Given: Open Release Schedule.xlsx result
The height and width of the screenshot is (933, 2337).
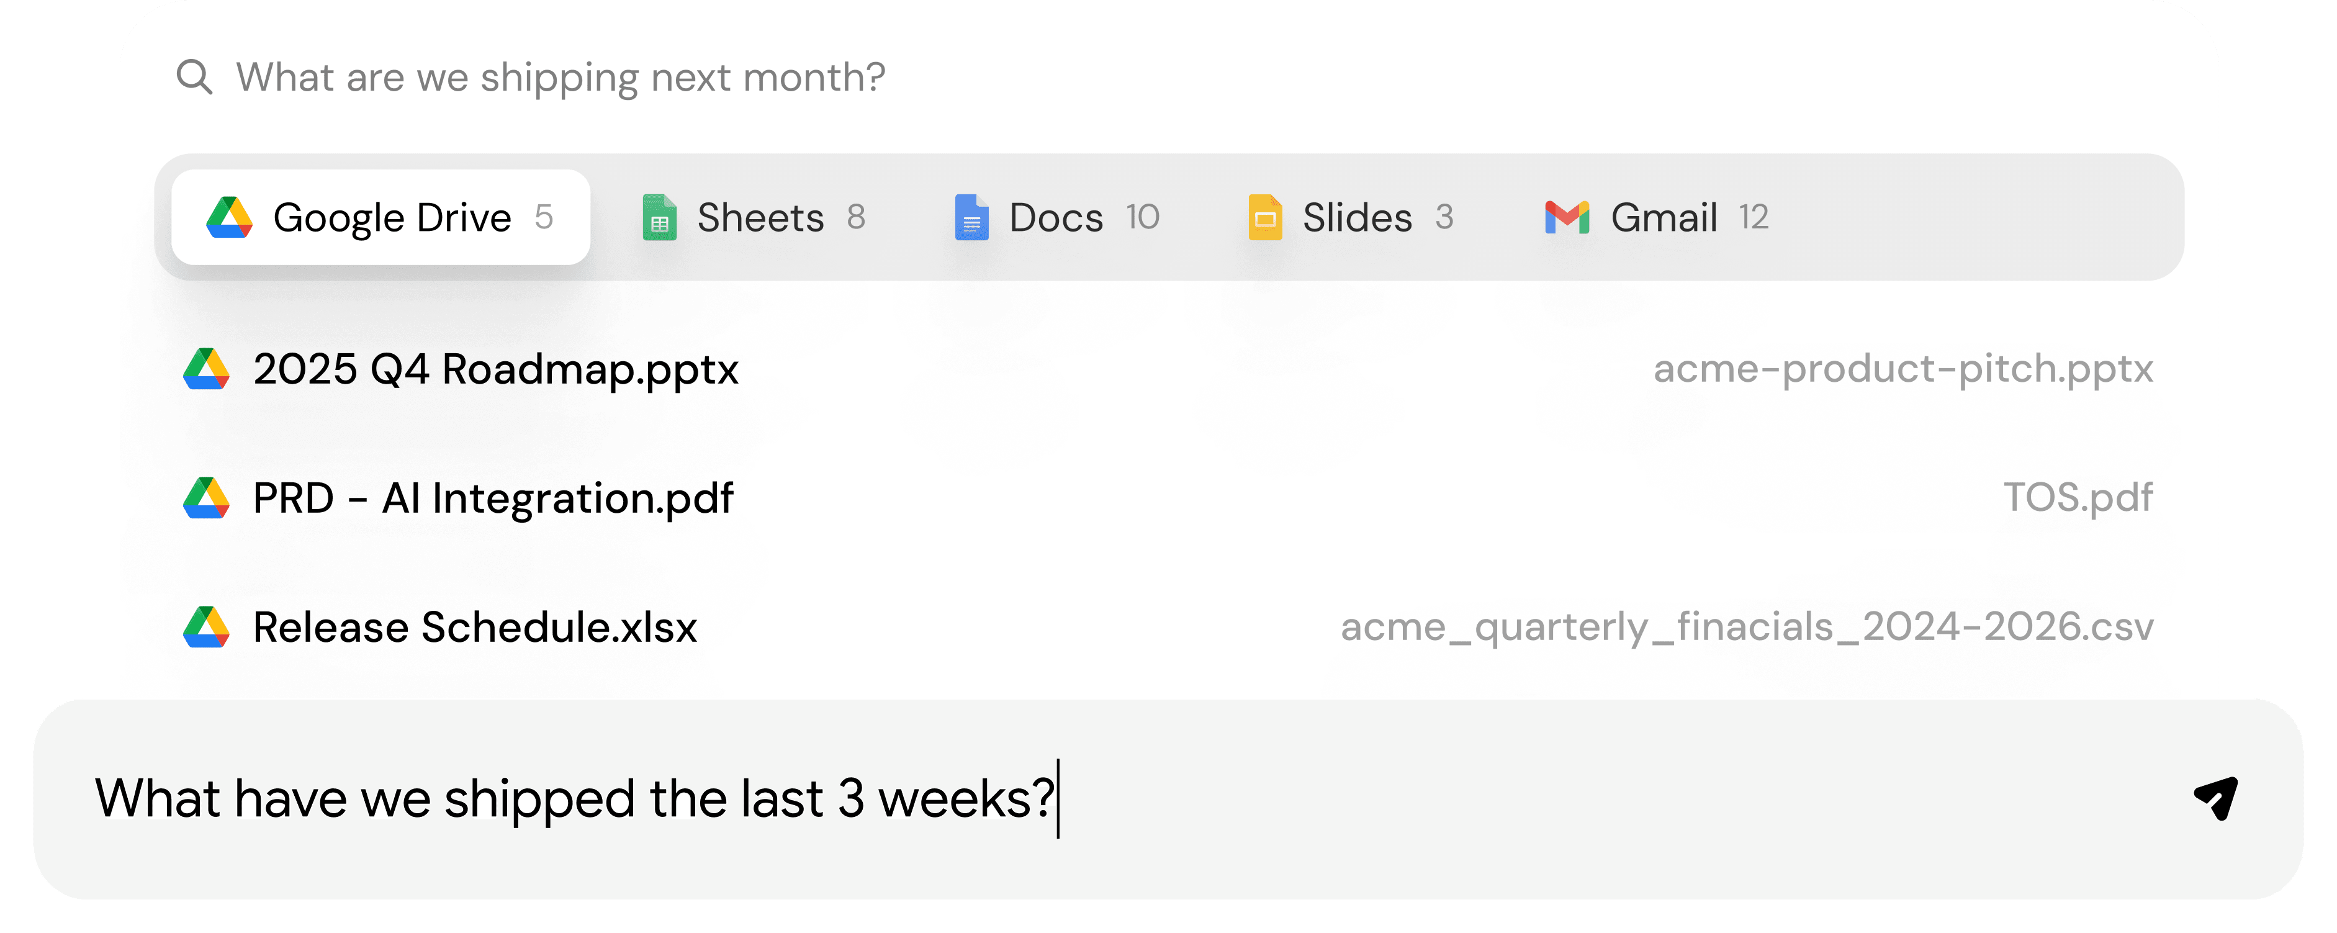Looking at the screenshot, I should pyautogui.click(x=474, y=627).
